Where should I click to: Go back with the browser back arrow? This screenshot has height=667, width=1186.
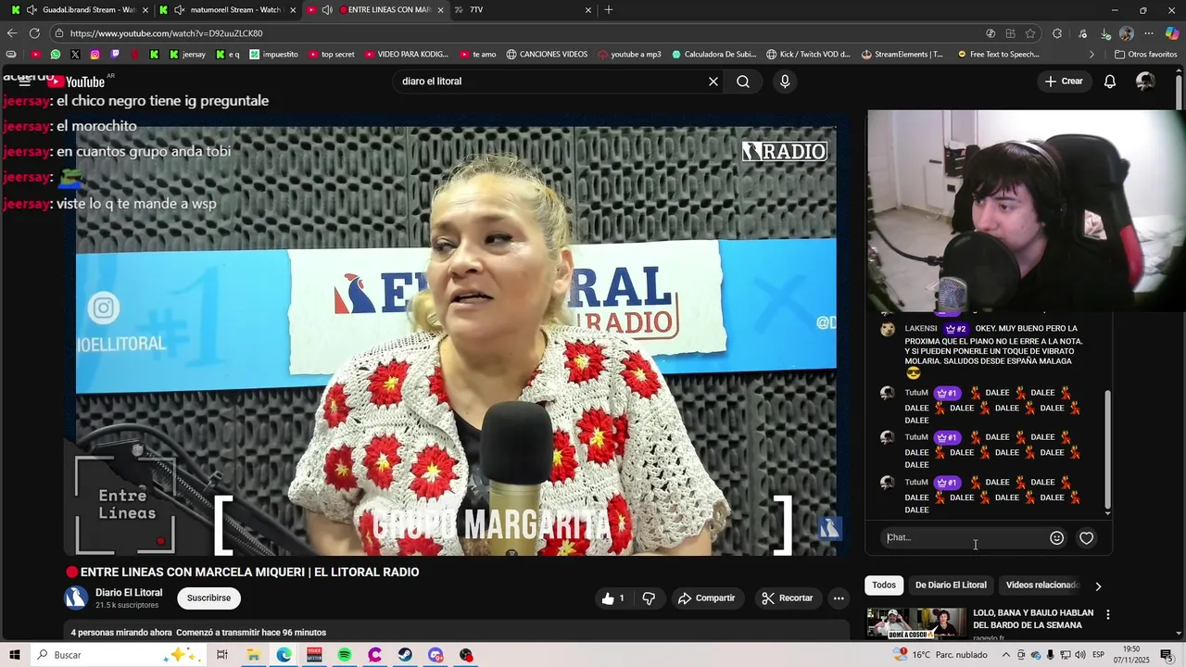pyautogui.click(x=12, y=33)
